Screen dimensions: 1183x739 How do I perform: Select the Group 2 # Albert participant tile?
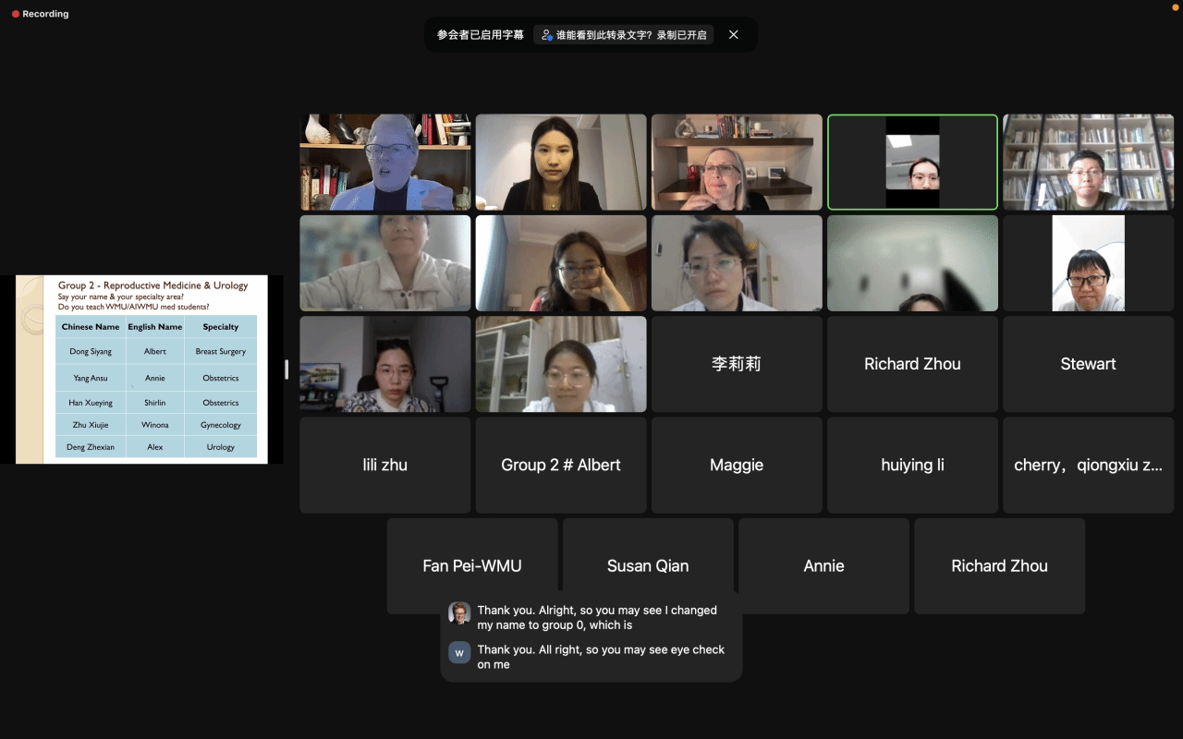[x=561, y=465]
